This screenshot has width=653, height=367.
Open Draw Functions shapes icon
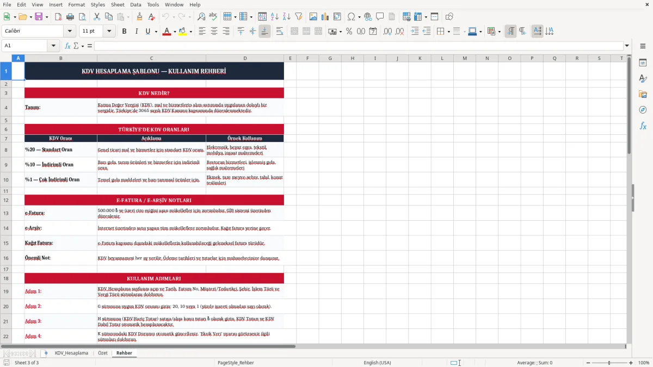(x=449, y=17)
